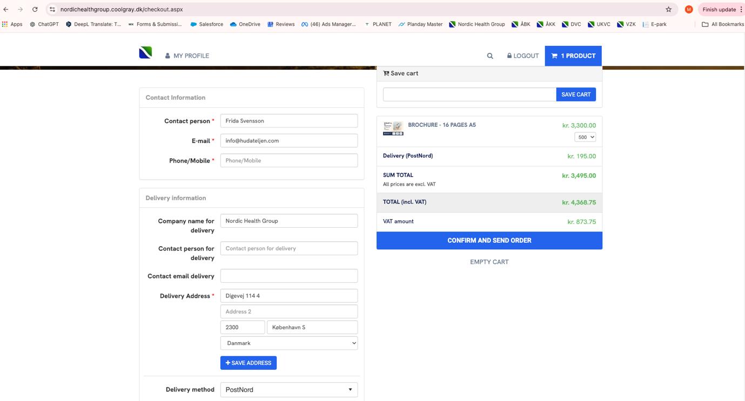Open the brochure quantity dropdown showing 500

tap(585, 137)
